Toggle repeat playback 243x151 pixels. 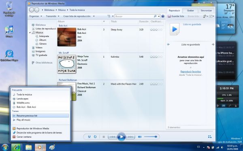[95, 137]
